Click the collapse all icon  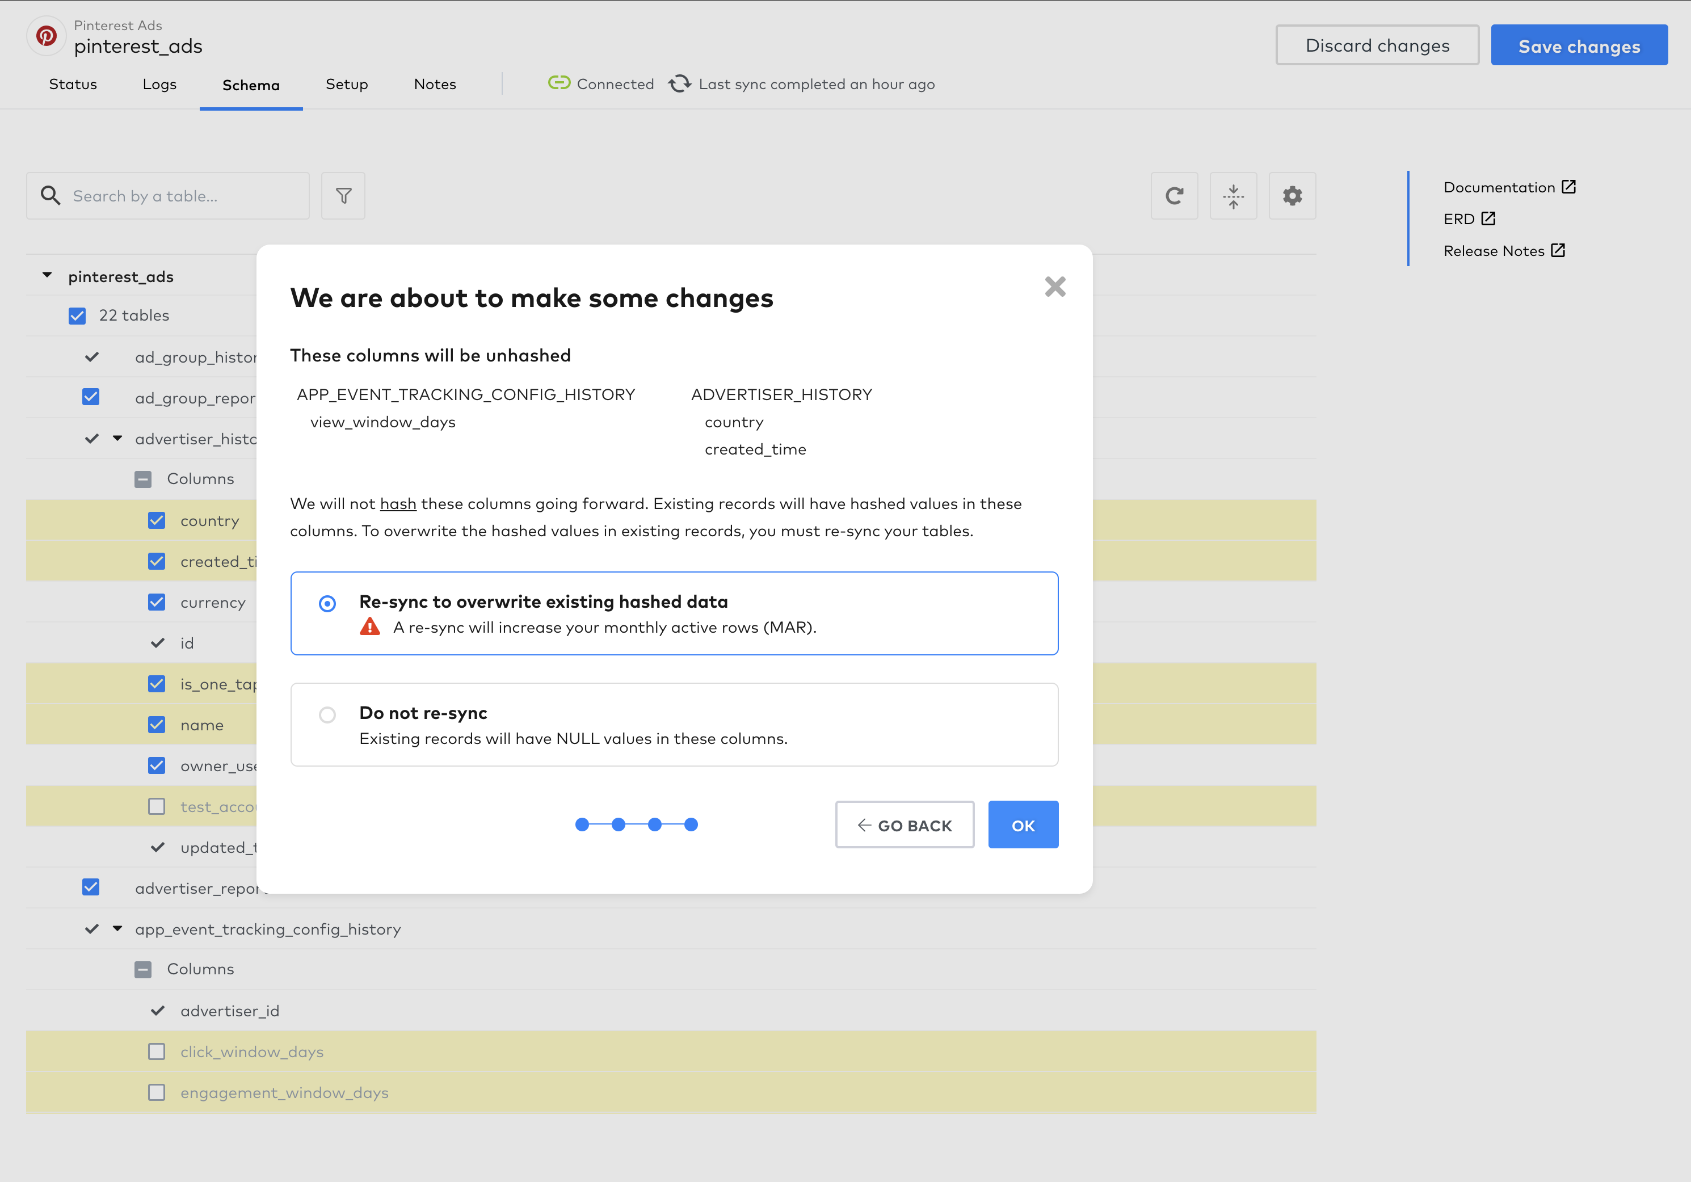[x=1233, y=196]
